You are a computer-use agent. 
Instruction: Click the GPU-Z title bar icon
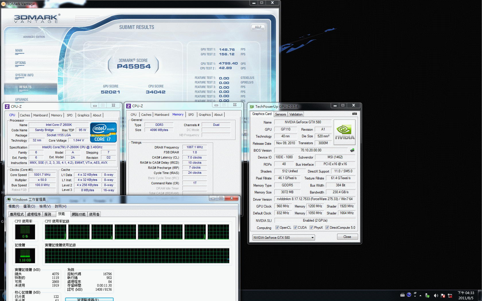[252, 107]
